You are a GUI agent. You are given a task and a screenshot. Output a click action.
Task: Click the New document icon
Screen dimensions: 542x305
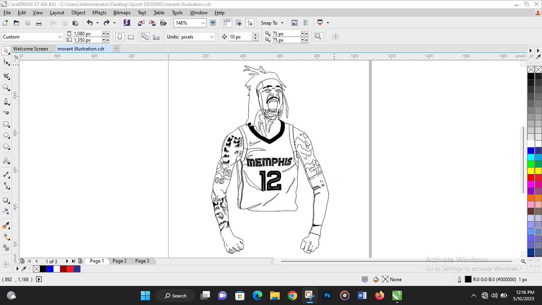(5, 23)
